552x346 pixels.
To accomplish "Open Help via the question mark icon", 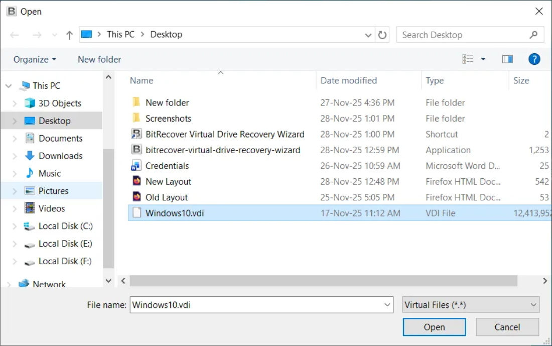I will point(534,59).
